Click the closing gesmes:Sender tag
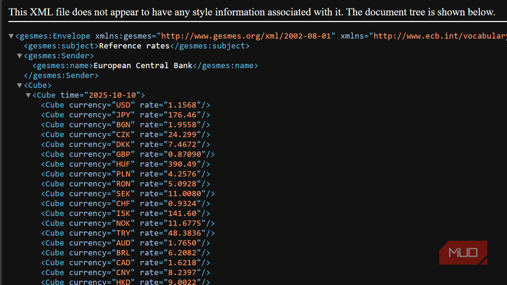The width and height of the screenshot is (507, 285). [x=61, y=76]
